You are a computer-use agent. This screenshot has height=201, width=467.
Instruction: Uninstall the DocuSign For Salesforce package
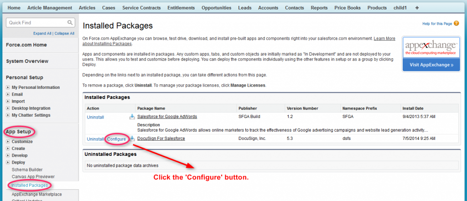click(x=95, y=139)
